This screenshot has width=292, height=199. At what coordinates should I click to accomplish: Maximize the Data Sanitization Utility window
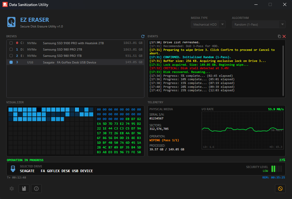click(x=270, y=4)
